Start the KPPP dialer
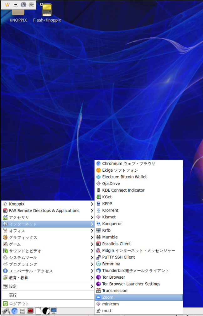This screenshot has width=203, height=316. [x=138, y=204]
